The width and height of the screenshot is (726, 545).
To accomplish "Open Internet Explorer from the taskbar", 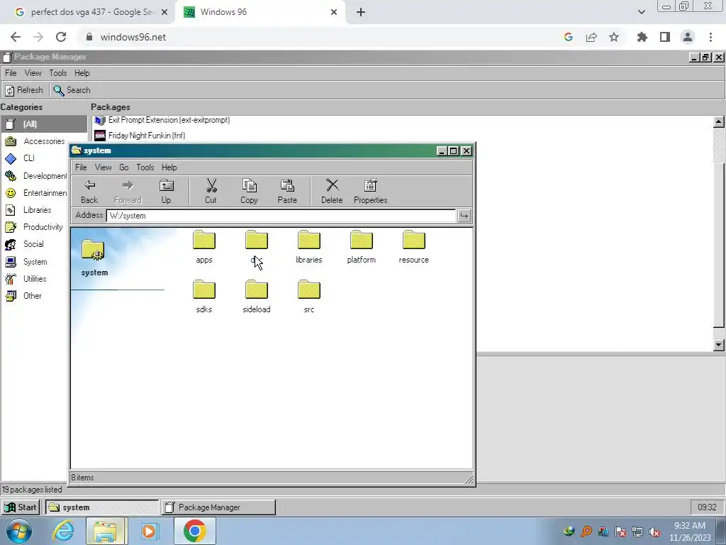I will (x=63, y=531).
